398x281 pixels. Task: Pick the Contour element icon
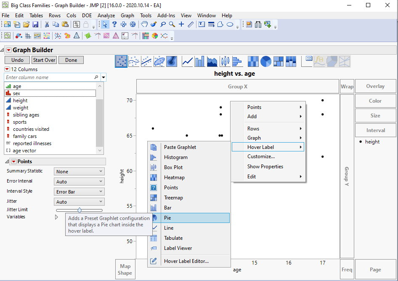click(x=172, y=62)
